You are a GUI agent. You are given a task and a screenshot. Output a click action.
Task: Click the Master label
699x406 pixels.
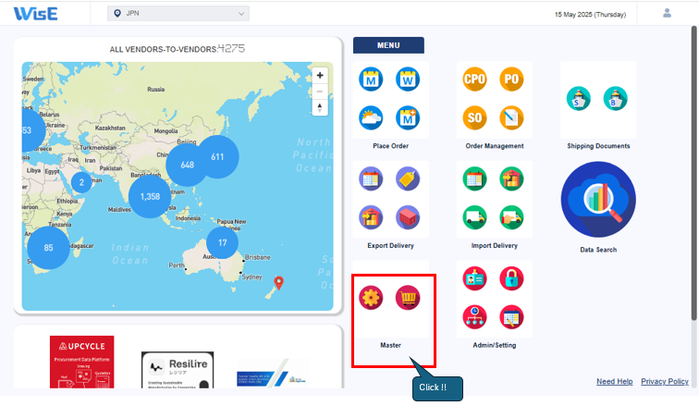pyautogui.click(x=390, y=345)
